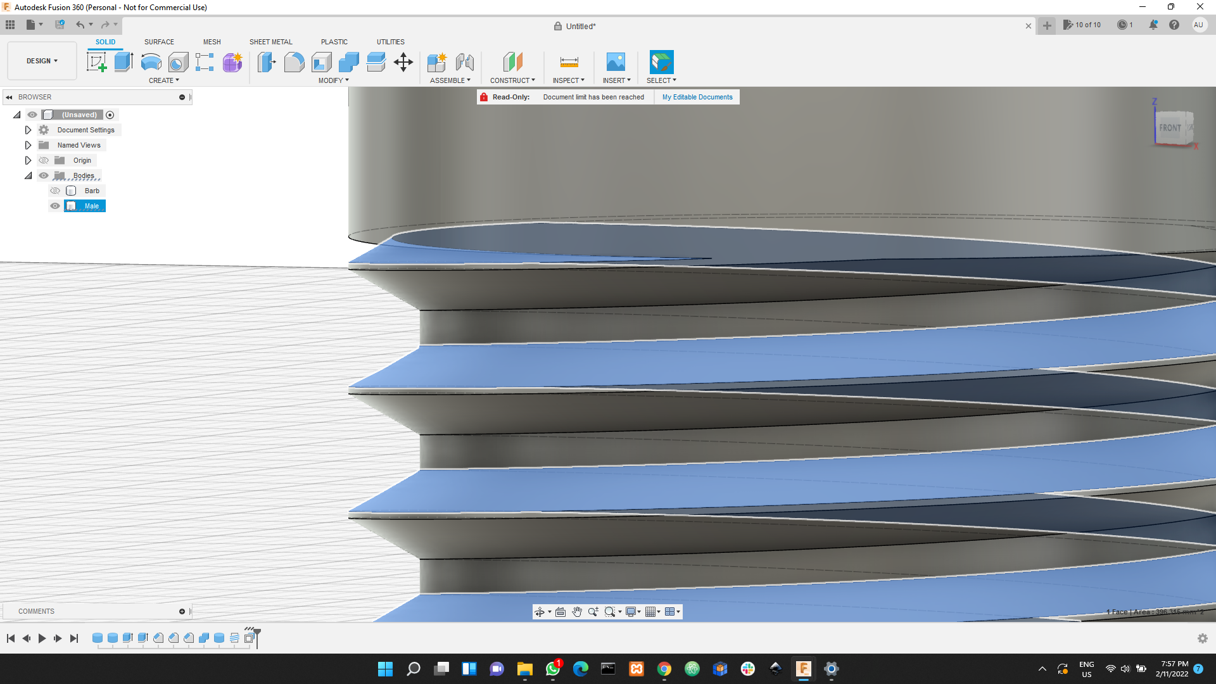The height and width of the screenshot is (684, 1216).
Task: Hide the Male body
Action: coord(55,206)
